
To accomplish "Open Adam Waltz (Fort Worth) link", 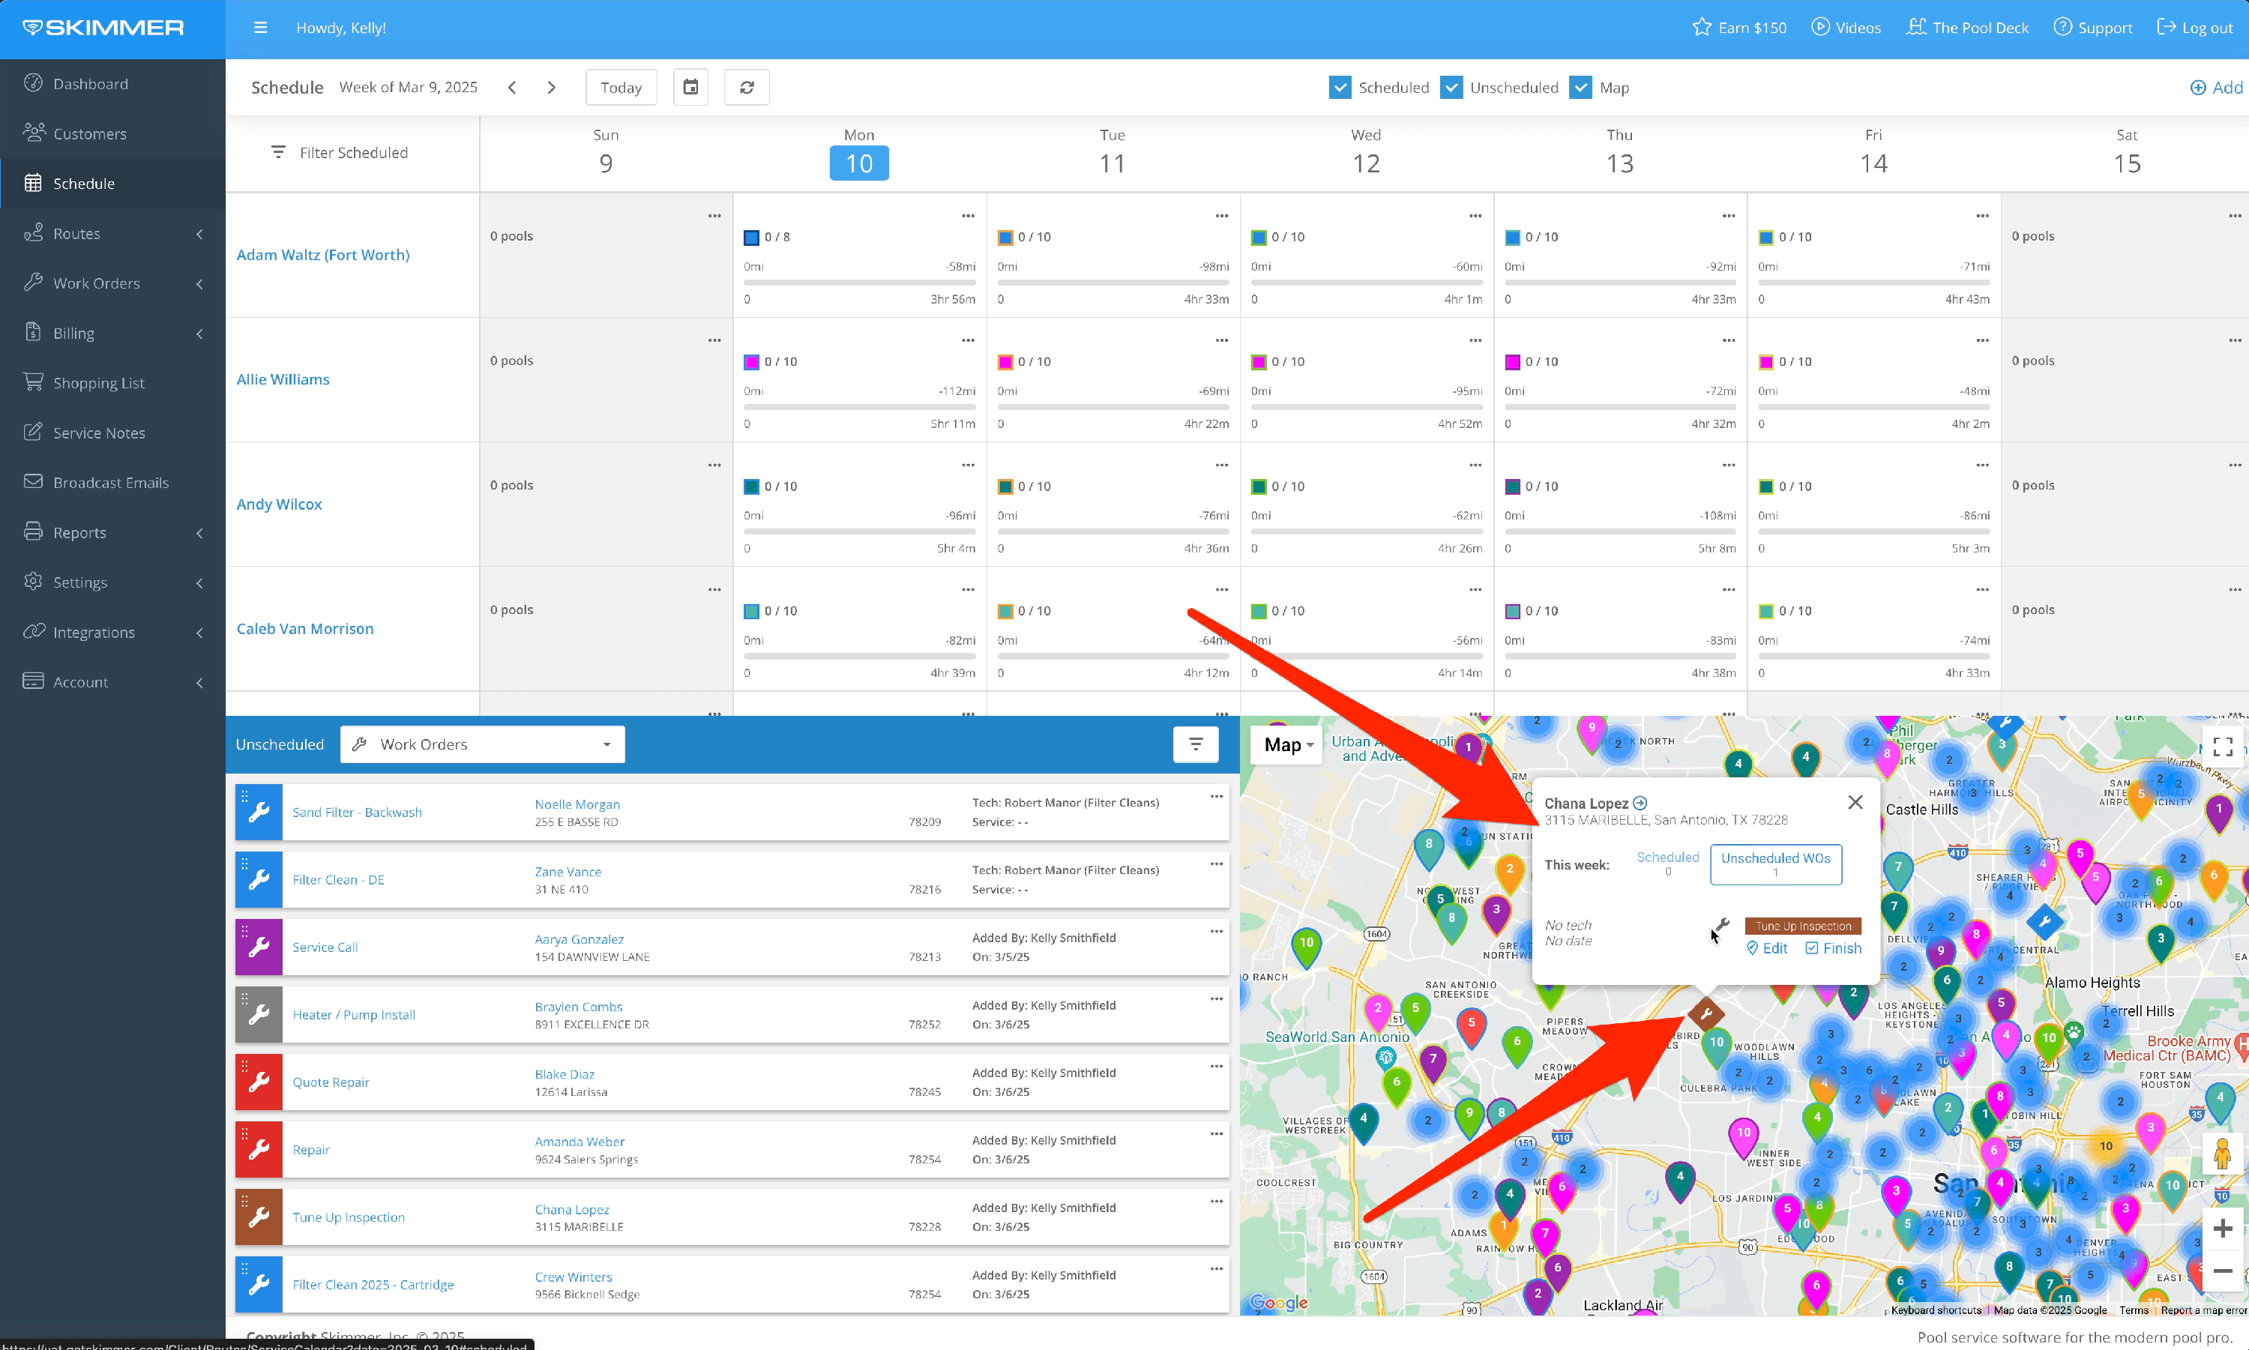I will tap(322, 255).
